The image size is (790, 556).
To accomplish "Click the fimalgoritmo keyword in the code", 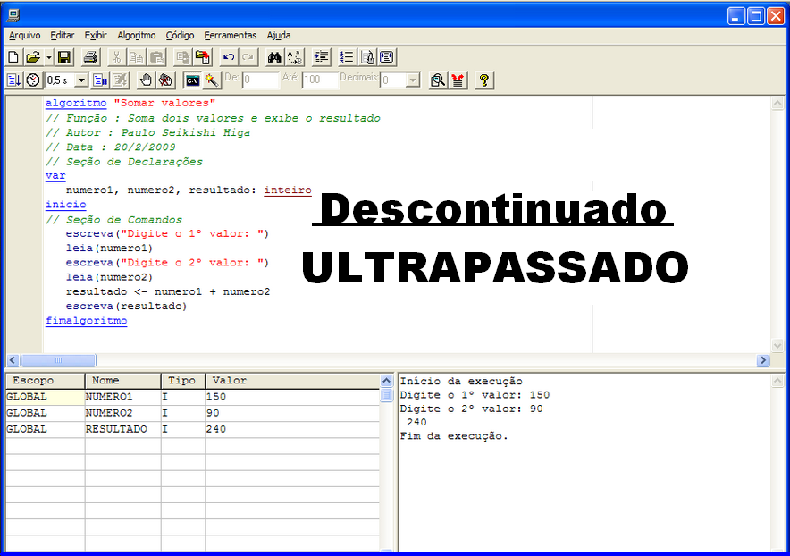I will 86,320.
